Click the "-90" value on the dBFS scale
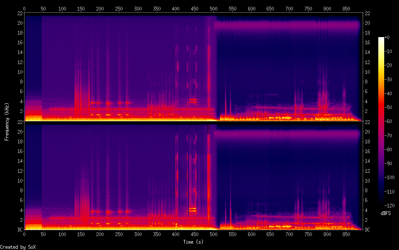 [x=388, y=164]
